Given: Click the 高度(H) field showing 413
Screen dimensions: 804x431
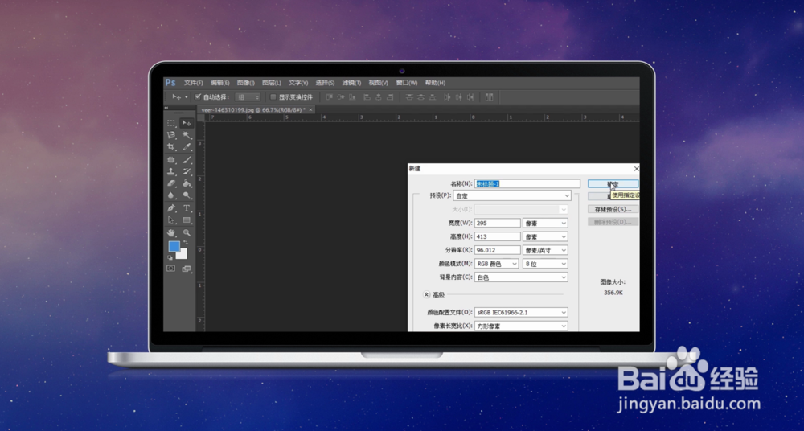Looking at the screenshot, I should pyautogui.click(x=498, y=236).
